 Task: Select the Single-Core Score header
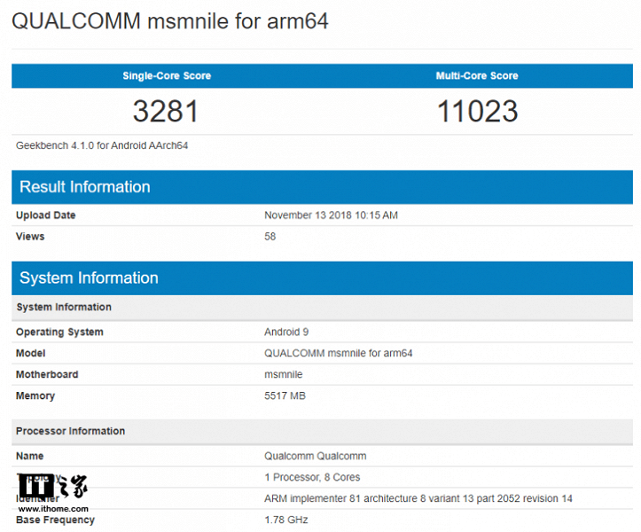coord(167,76)
